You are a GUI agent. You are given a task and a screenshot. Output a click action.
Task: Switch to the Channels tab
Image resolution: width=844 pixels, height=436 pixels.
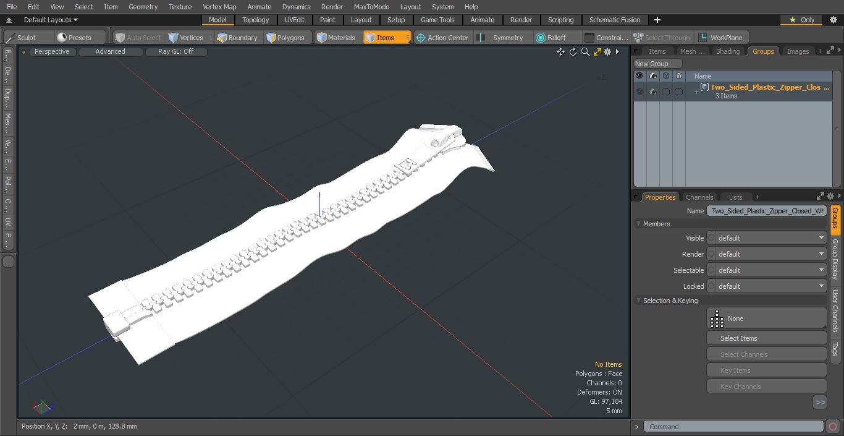pyautogui.click(x=699, y=197)
